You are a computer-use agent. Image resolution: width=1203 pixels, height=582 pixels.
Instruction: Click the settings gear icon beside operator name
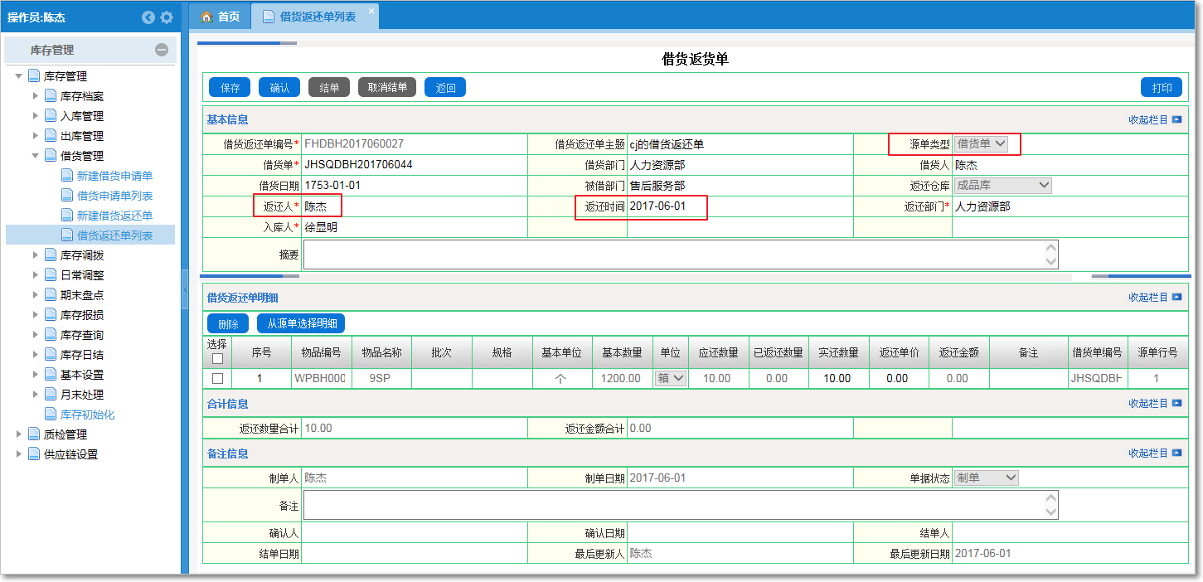pos(167,17)
